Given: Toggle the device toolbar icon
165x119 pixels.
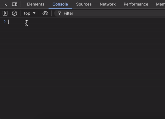Looking at the screenshot, I should coord(15,4).
